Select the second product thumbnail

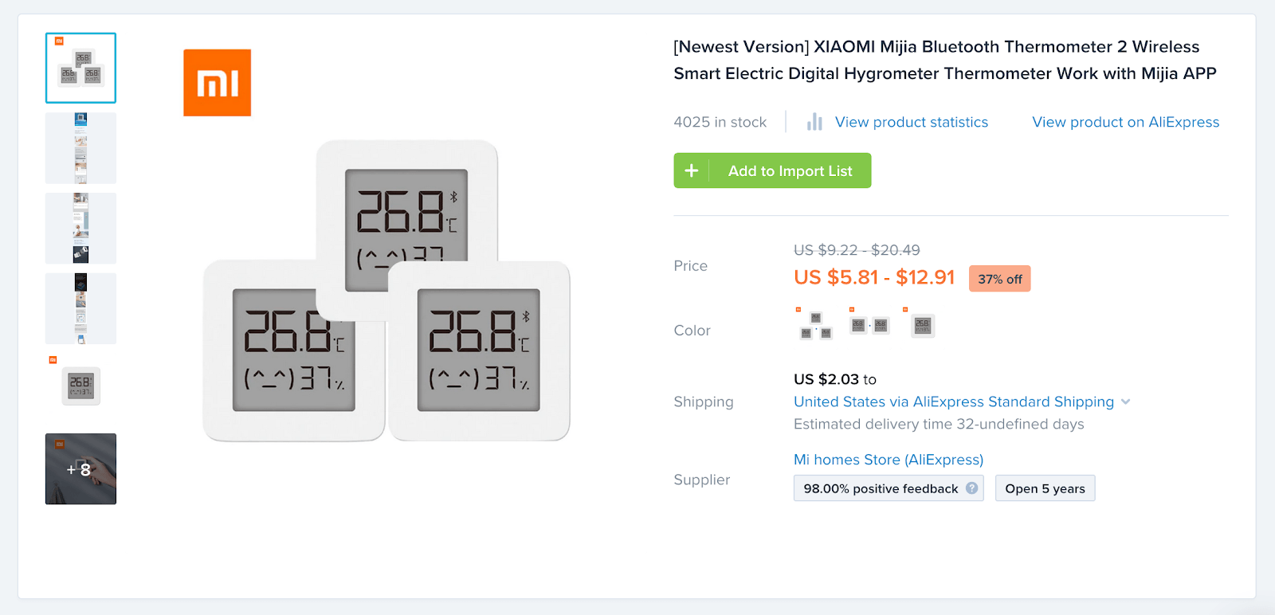pyautogui.click(x=80, y=148)
